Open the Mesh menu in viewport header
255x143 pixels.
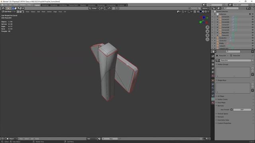[43, 12]
